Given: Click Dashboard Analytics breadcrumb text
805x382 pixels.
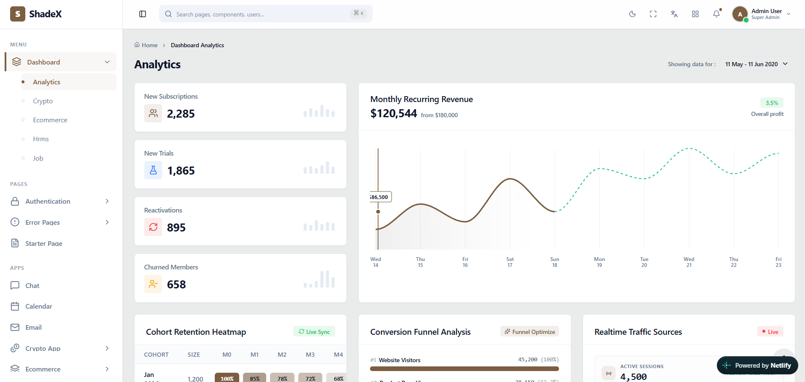Looking at the screenshot, I should click(x=197, y=45).
